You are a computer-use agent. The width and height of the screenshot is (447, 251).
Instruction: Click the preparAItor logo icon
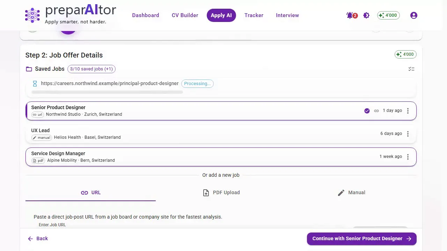[x=32, y=15]
